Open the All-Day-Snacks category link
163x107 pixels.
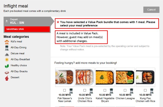[x=19, y=71]
